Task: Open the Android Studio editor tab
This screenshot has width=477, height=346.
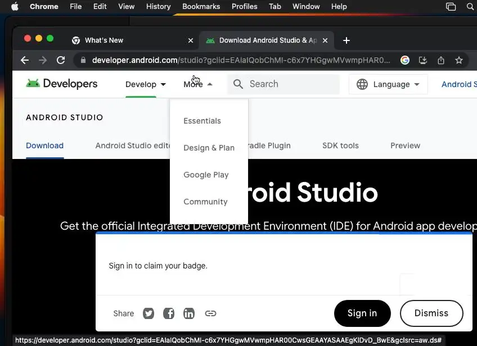Action: (x=133, y=145)
